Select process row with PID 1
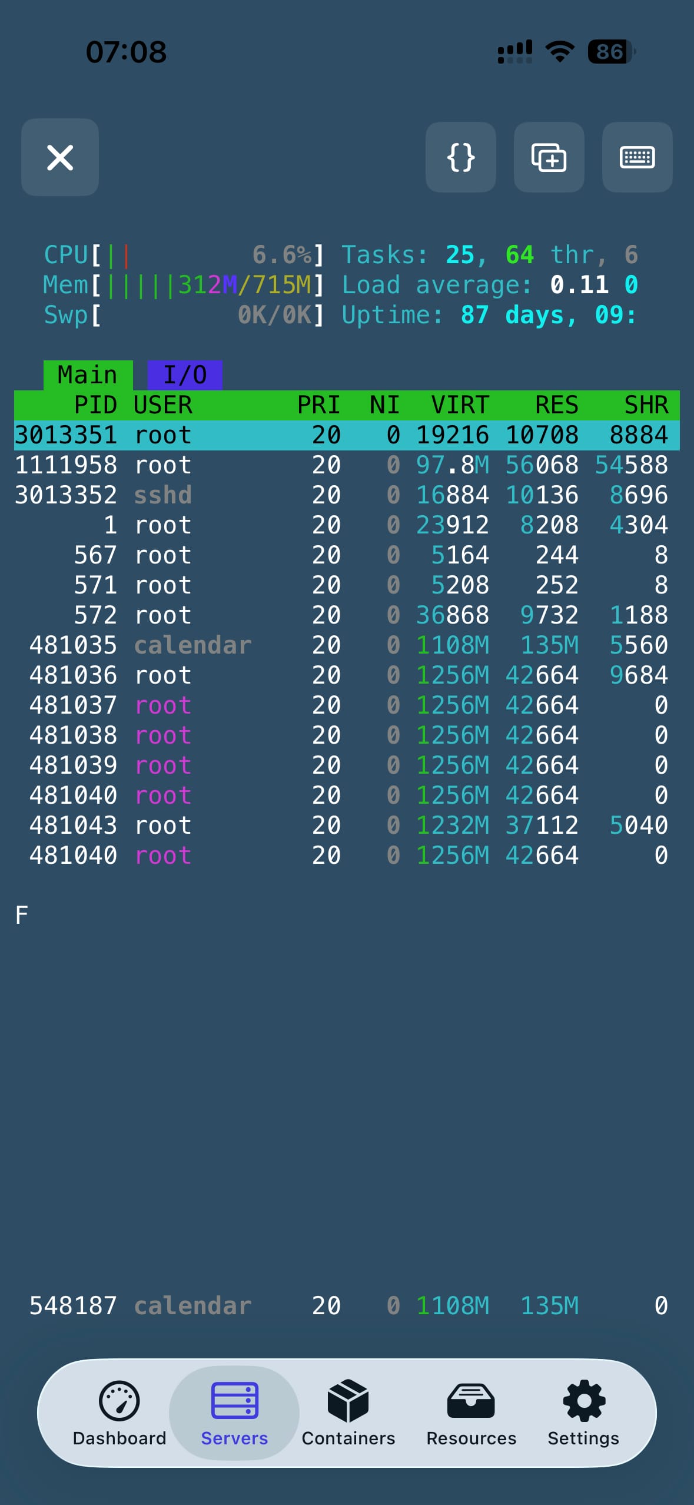Image resolution: width=694 pixels, height=1505 pixels. point(347,525)
